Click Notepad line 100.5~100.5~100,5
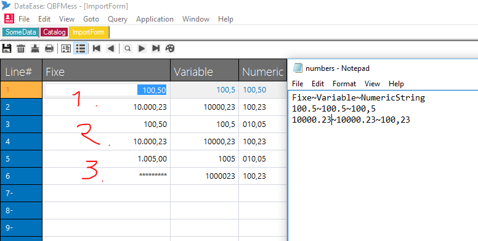This screenshot has width=478, height=241. point(334,109)
